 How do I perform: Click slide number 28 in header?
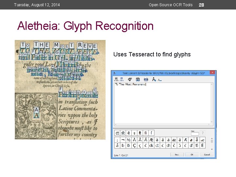click(x=201, y=5)
